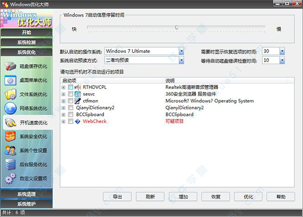Check the RTHDVCPL startup item checkbox
Screen dimensions: 303x217
pyautogui.click(x=70, y=87)
